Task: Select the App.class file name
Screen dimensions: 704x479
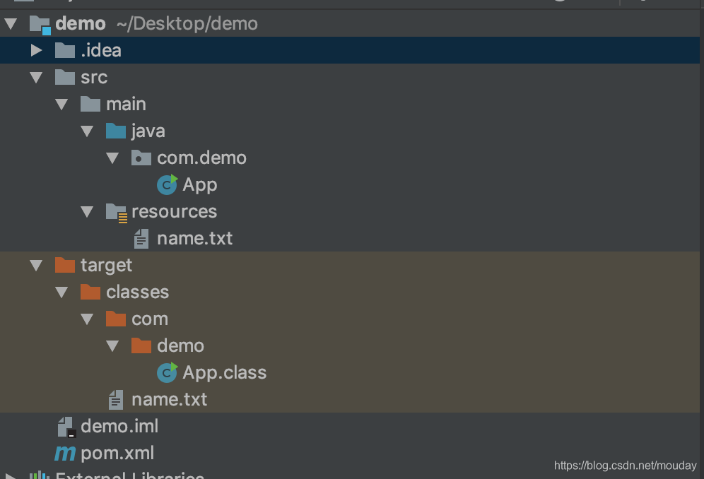Action: (x=225, y=372)
